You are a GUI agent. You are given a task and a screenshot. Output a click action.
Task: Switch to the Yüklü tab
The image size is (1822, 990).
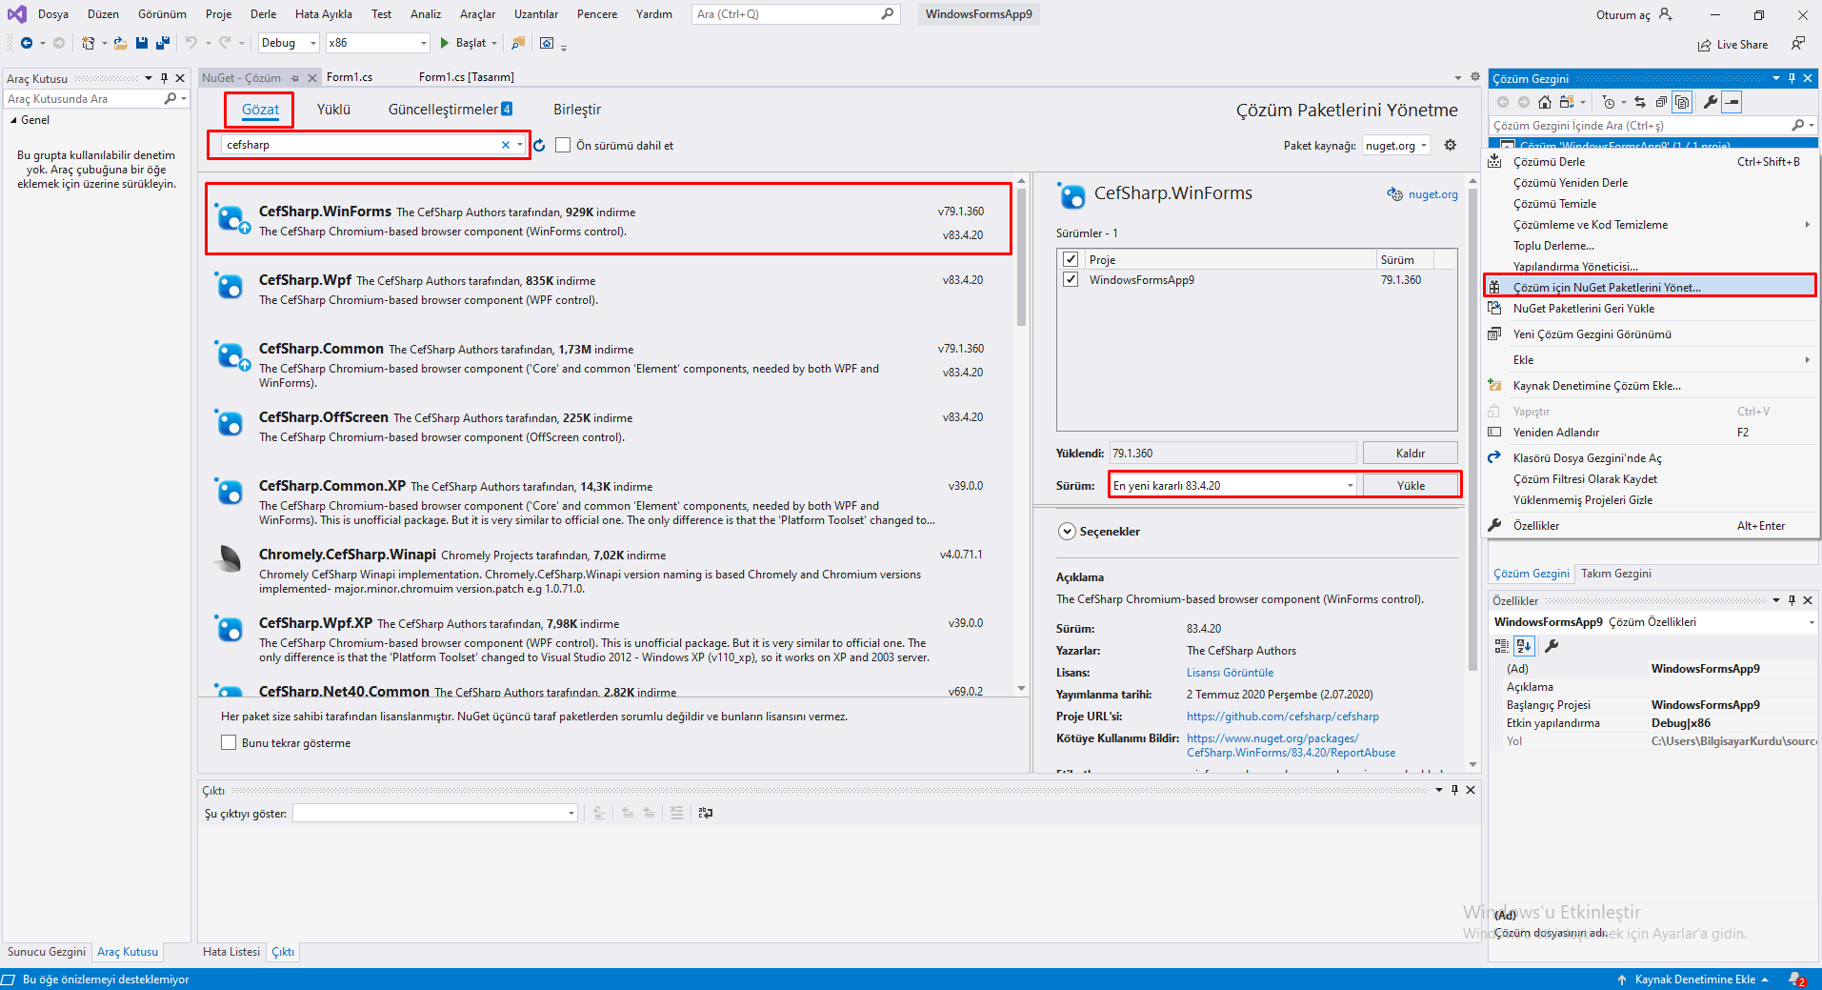[333, 110]
